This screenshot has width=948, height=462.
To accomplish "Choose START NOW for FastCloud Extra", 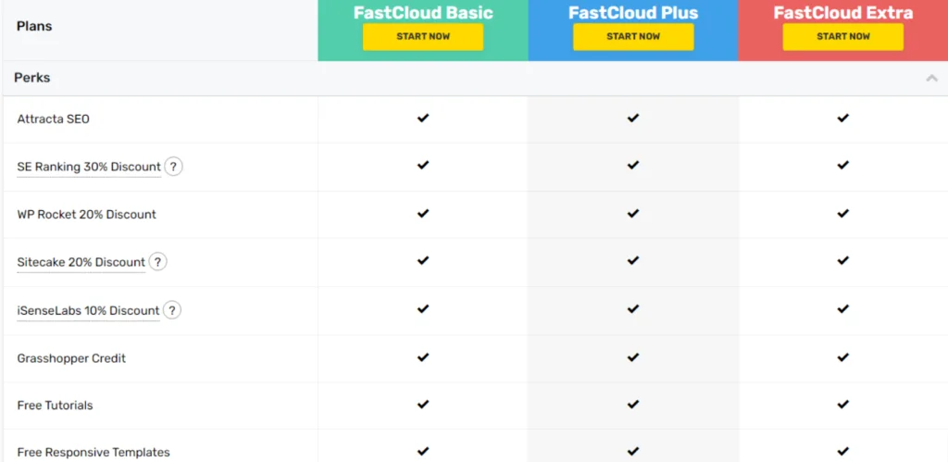I will click(x=842, y=37).
